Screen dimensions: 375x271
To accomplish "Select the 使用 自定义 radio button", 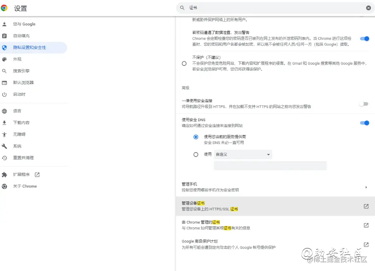I will 196,155.
